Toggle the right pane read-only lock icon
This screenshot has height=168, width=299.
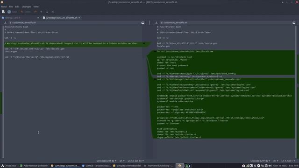click(294, 23)
